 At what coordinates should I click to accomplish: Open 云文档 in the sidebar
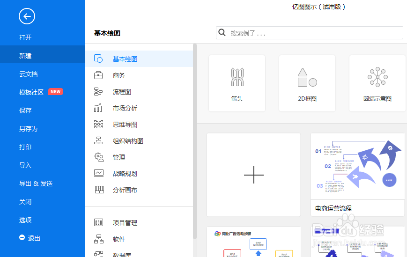click(29, 74)
